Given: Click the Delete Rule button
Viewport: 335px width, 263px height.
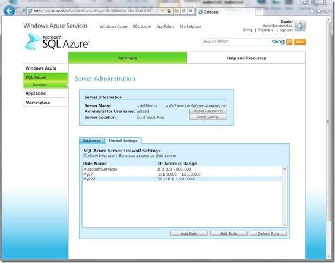Looking at the screenshot, I should pos(268,234).
